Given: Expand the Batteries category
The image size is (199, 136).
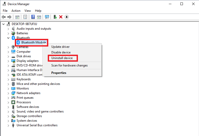Looking at the screenshot, I should click(8, 33).
